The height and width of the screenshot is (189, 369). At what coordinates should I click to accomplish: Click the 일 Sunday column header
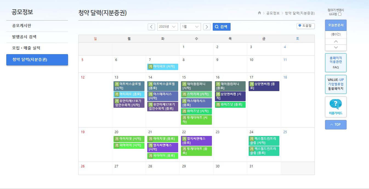pyautogui.click(x=95, y=39)
